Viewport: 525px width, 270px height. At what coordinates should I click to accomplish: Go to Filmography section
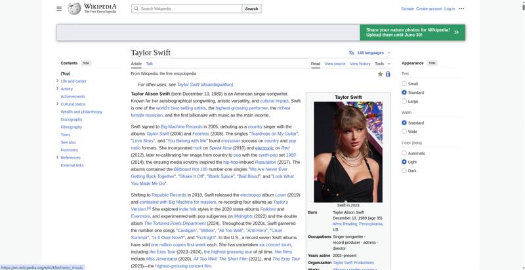point(72,127)
